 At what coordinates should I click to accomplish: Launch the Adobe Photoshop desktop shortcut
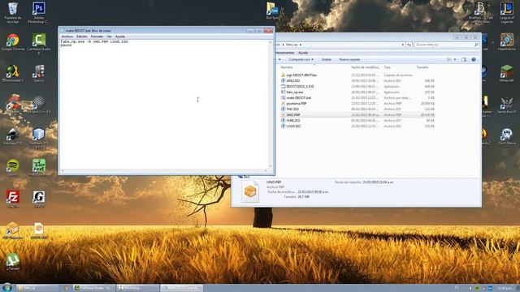point(38,13)
